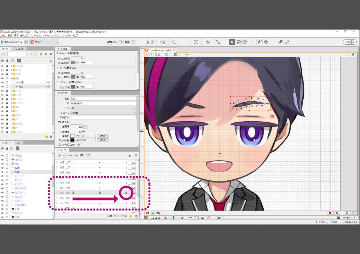
Task: Switch to the ログ tab
Action: [19, 143]
